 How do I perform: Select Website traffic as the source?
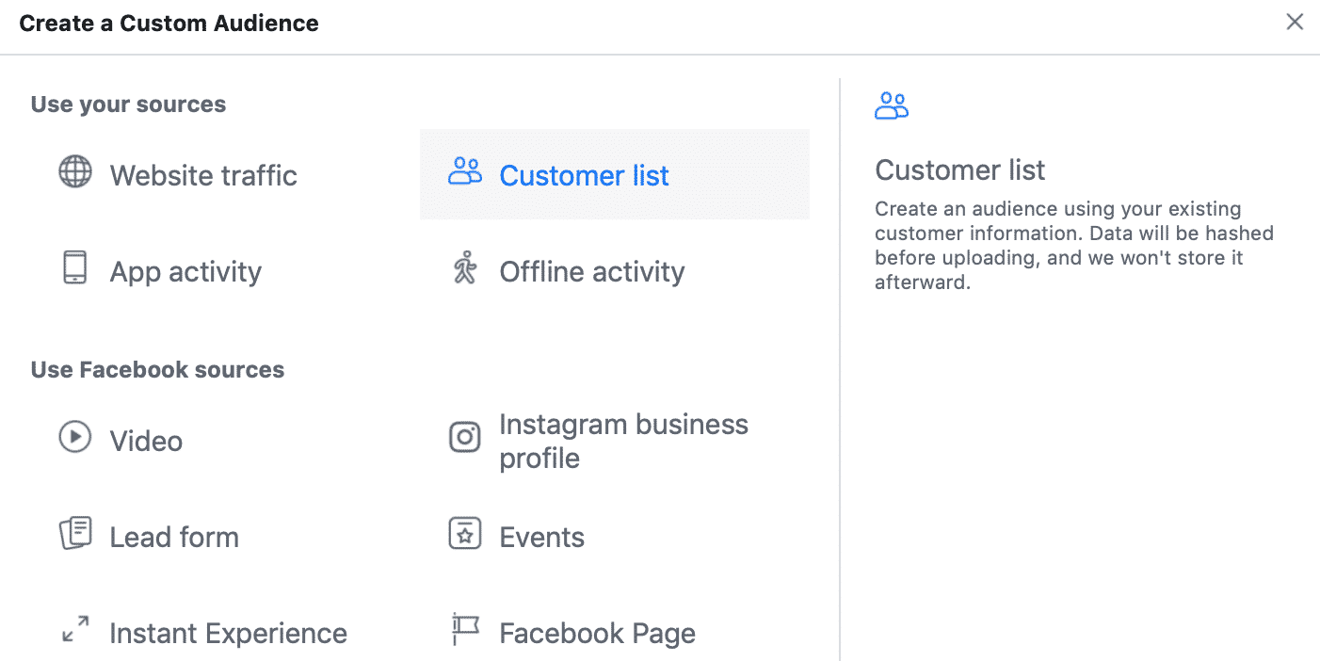[203, 175]
